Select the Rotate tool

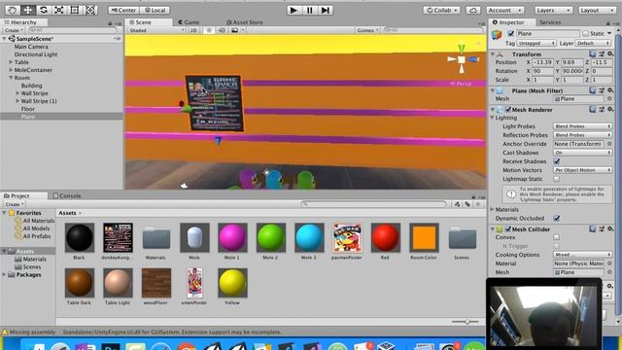tap(43, 10)
